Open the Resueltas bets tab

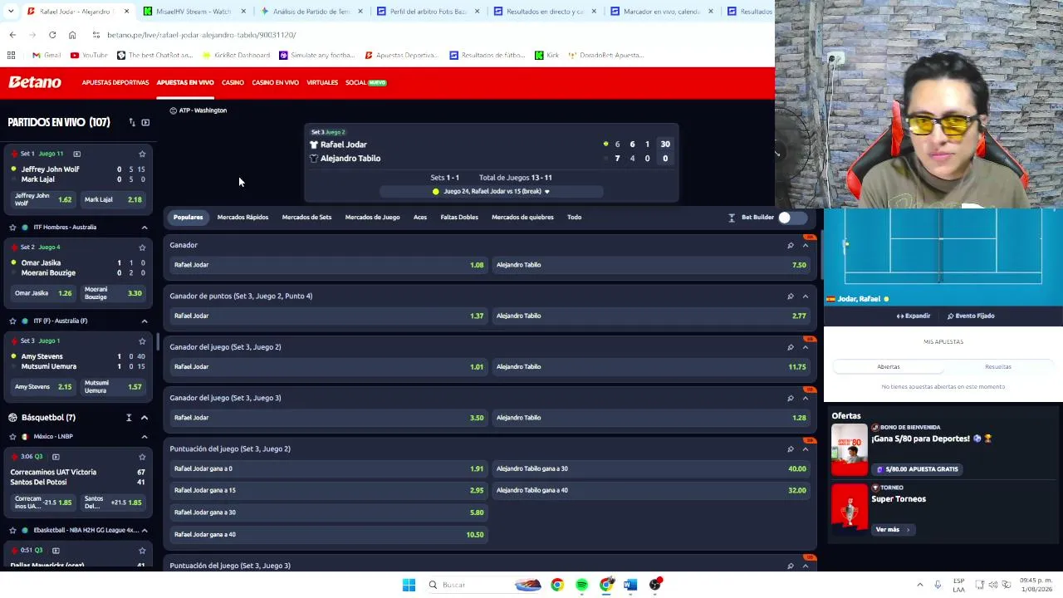(998, 366)
